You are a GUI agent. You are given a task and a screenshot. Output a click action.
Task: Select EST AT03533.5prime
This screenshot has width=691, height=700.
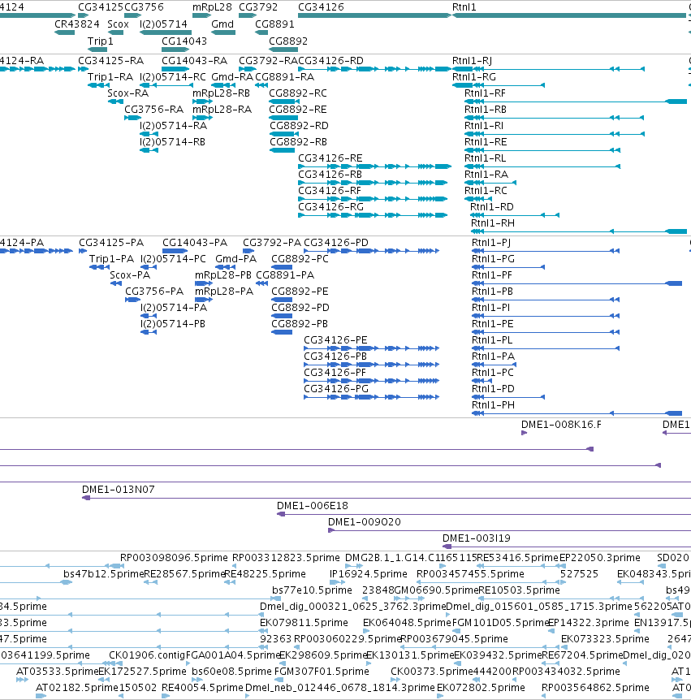(57, 672)
